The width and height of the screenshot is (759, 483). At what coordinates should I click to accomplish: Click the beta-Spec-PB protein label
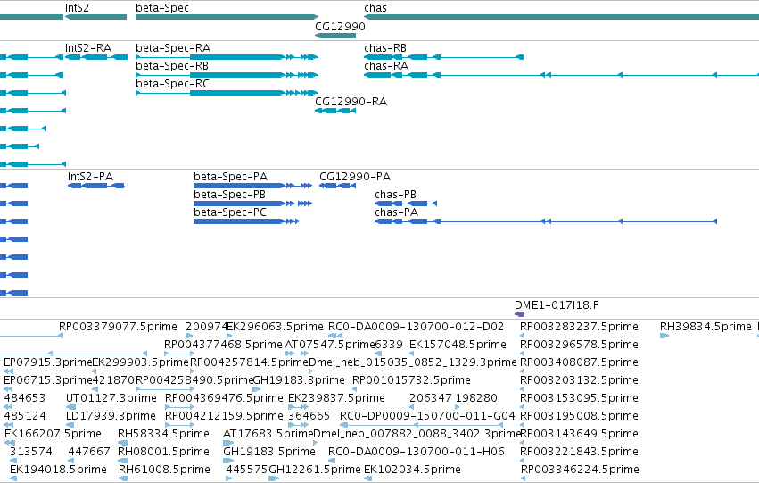tap(229, 195)
